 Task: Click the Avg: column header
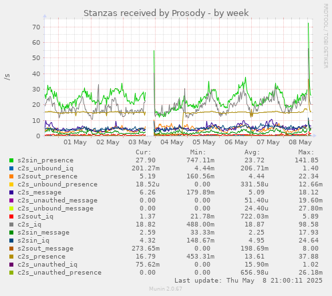click(x=253, y=152)
